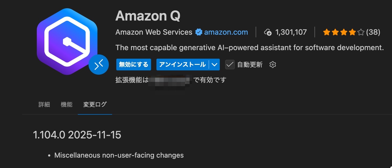The height and width of the screenshot is (168, 392).
Task: Click the blue verified publisher badge icon
Action: tap(198, 32)
